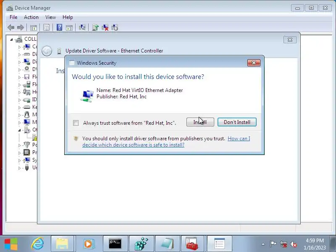
Task: Select the DVD/CD-ROM drives disc icon
Action: [x=27, y=69]
